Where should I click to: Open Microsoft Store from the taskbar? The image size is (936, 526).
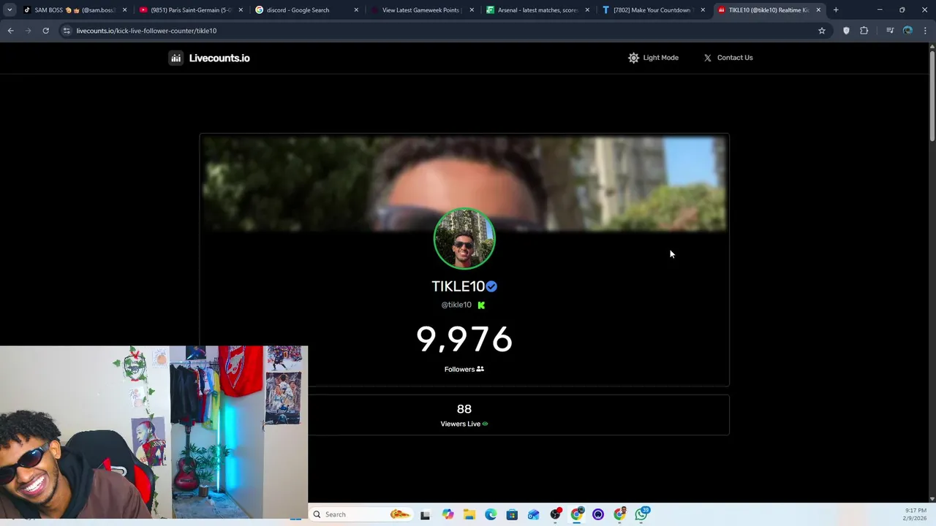coord(512,515)
